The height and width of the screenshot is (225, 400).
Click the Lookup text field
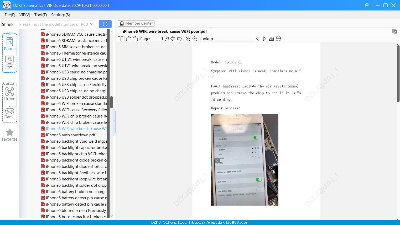[x=235, y=39]
